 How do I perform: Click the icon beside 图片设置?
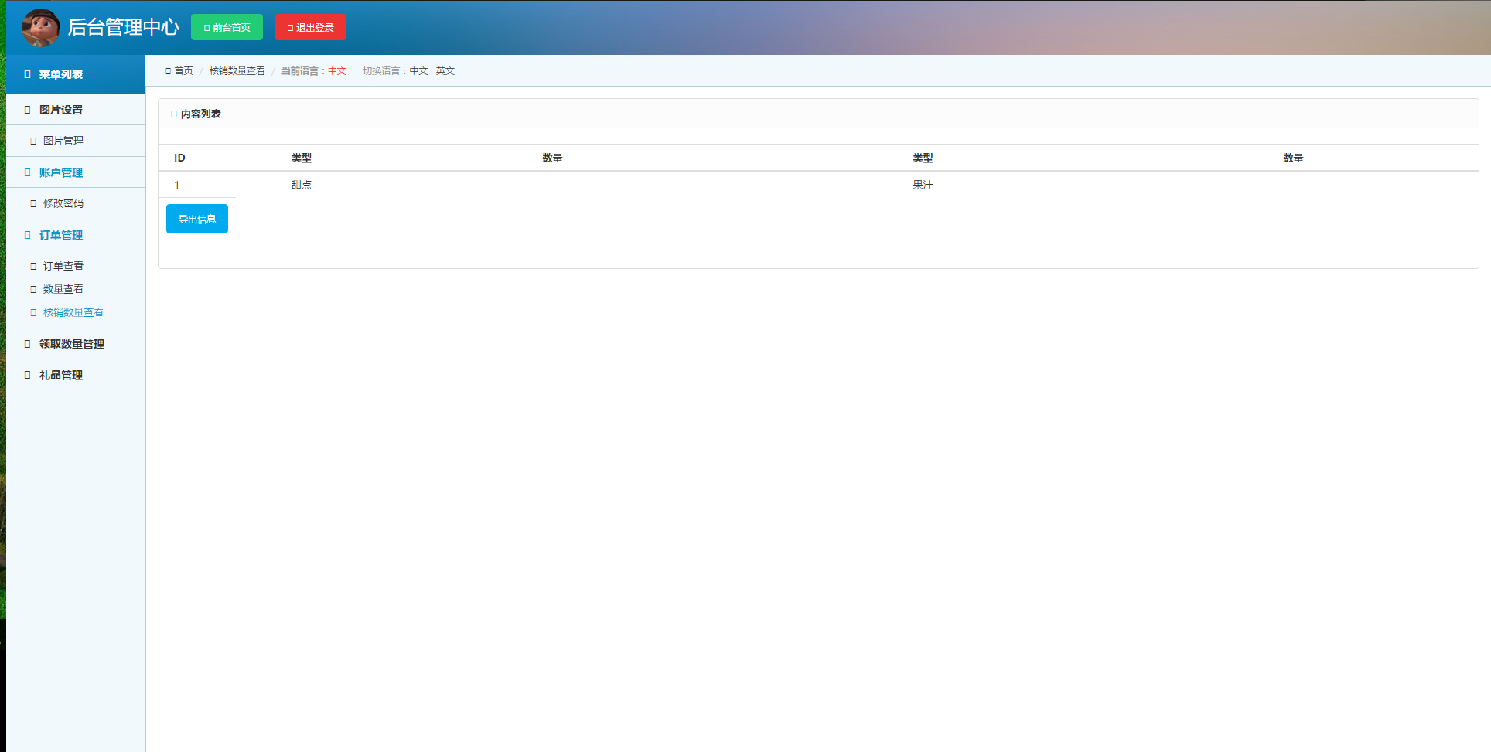(x=28, y=110)
